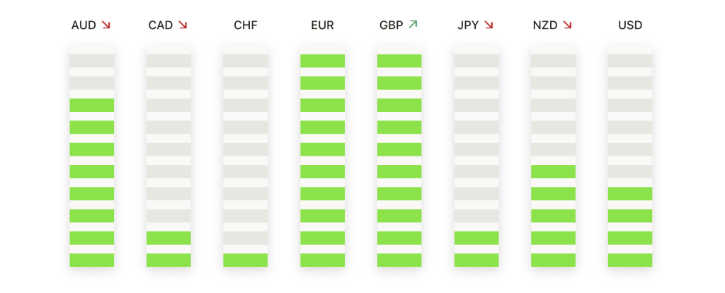
Task: Click the red down arrow beside CAD
Action: pyautogui.click(x=183, y=25)
